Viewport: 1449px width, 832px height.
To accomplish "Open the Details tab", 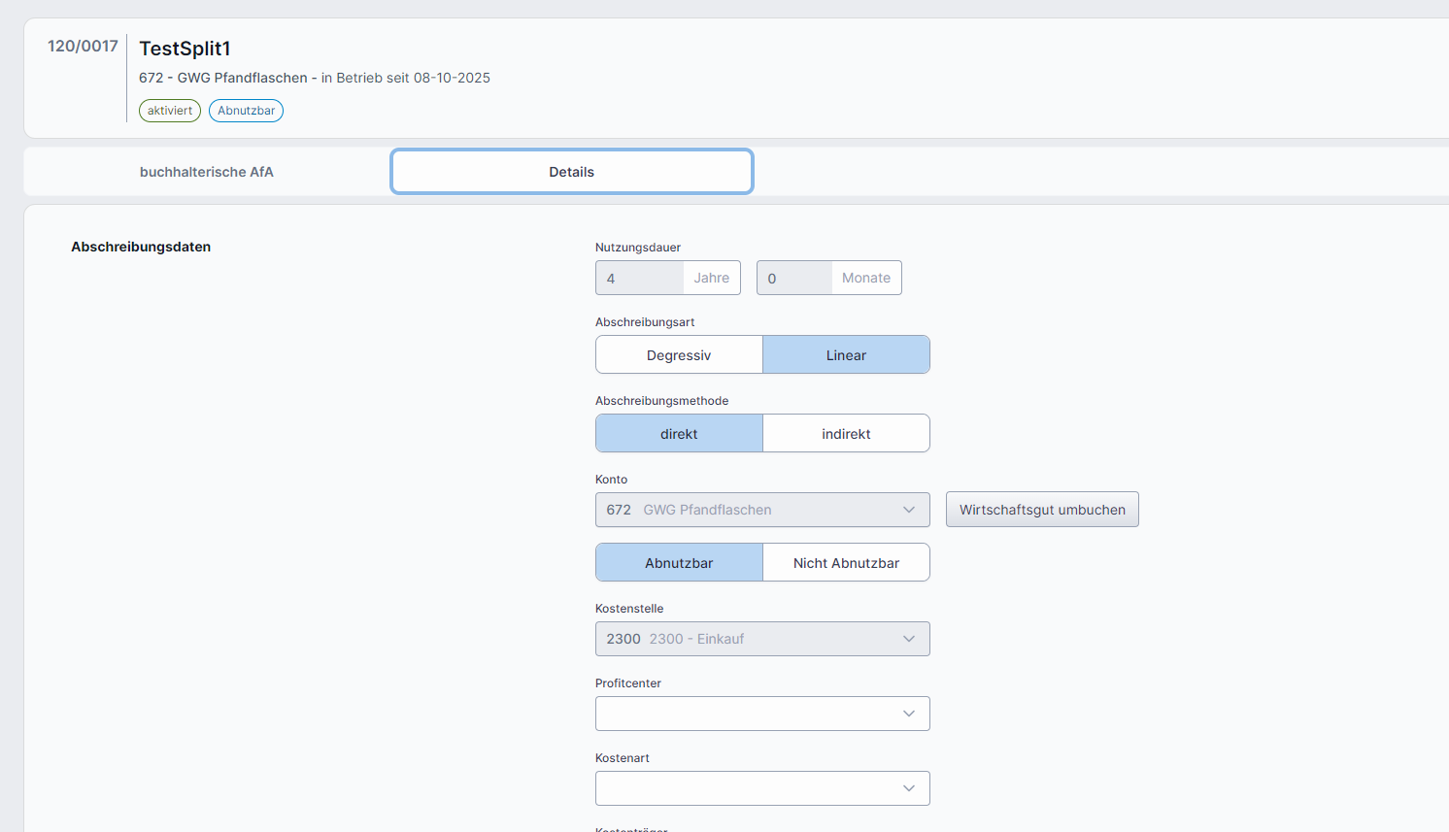I will (x=571, y=172).
